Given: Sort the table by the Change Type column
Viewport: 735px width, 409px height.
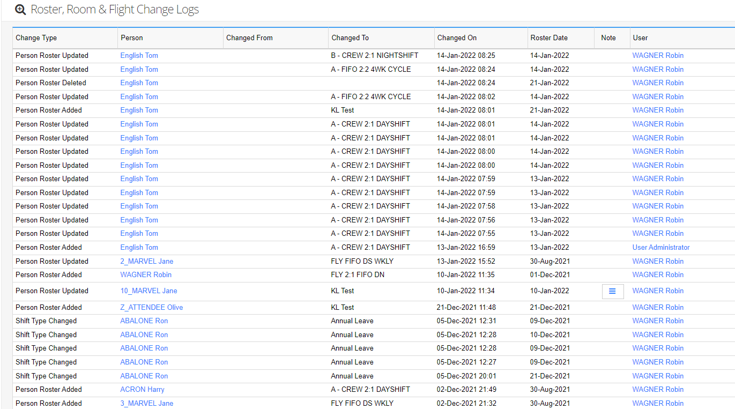Looking at the screenshot, I should point(36,38).
